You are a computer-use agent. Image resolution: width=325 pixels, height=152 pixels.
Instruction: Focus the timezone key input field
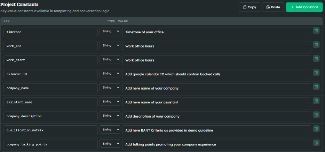click(x=50, y=32)
